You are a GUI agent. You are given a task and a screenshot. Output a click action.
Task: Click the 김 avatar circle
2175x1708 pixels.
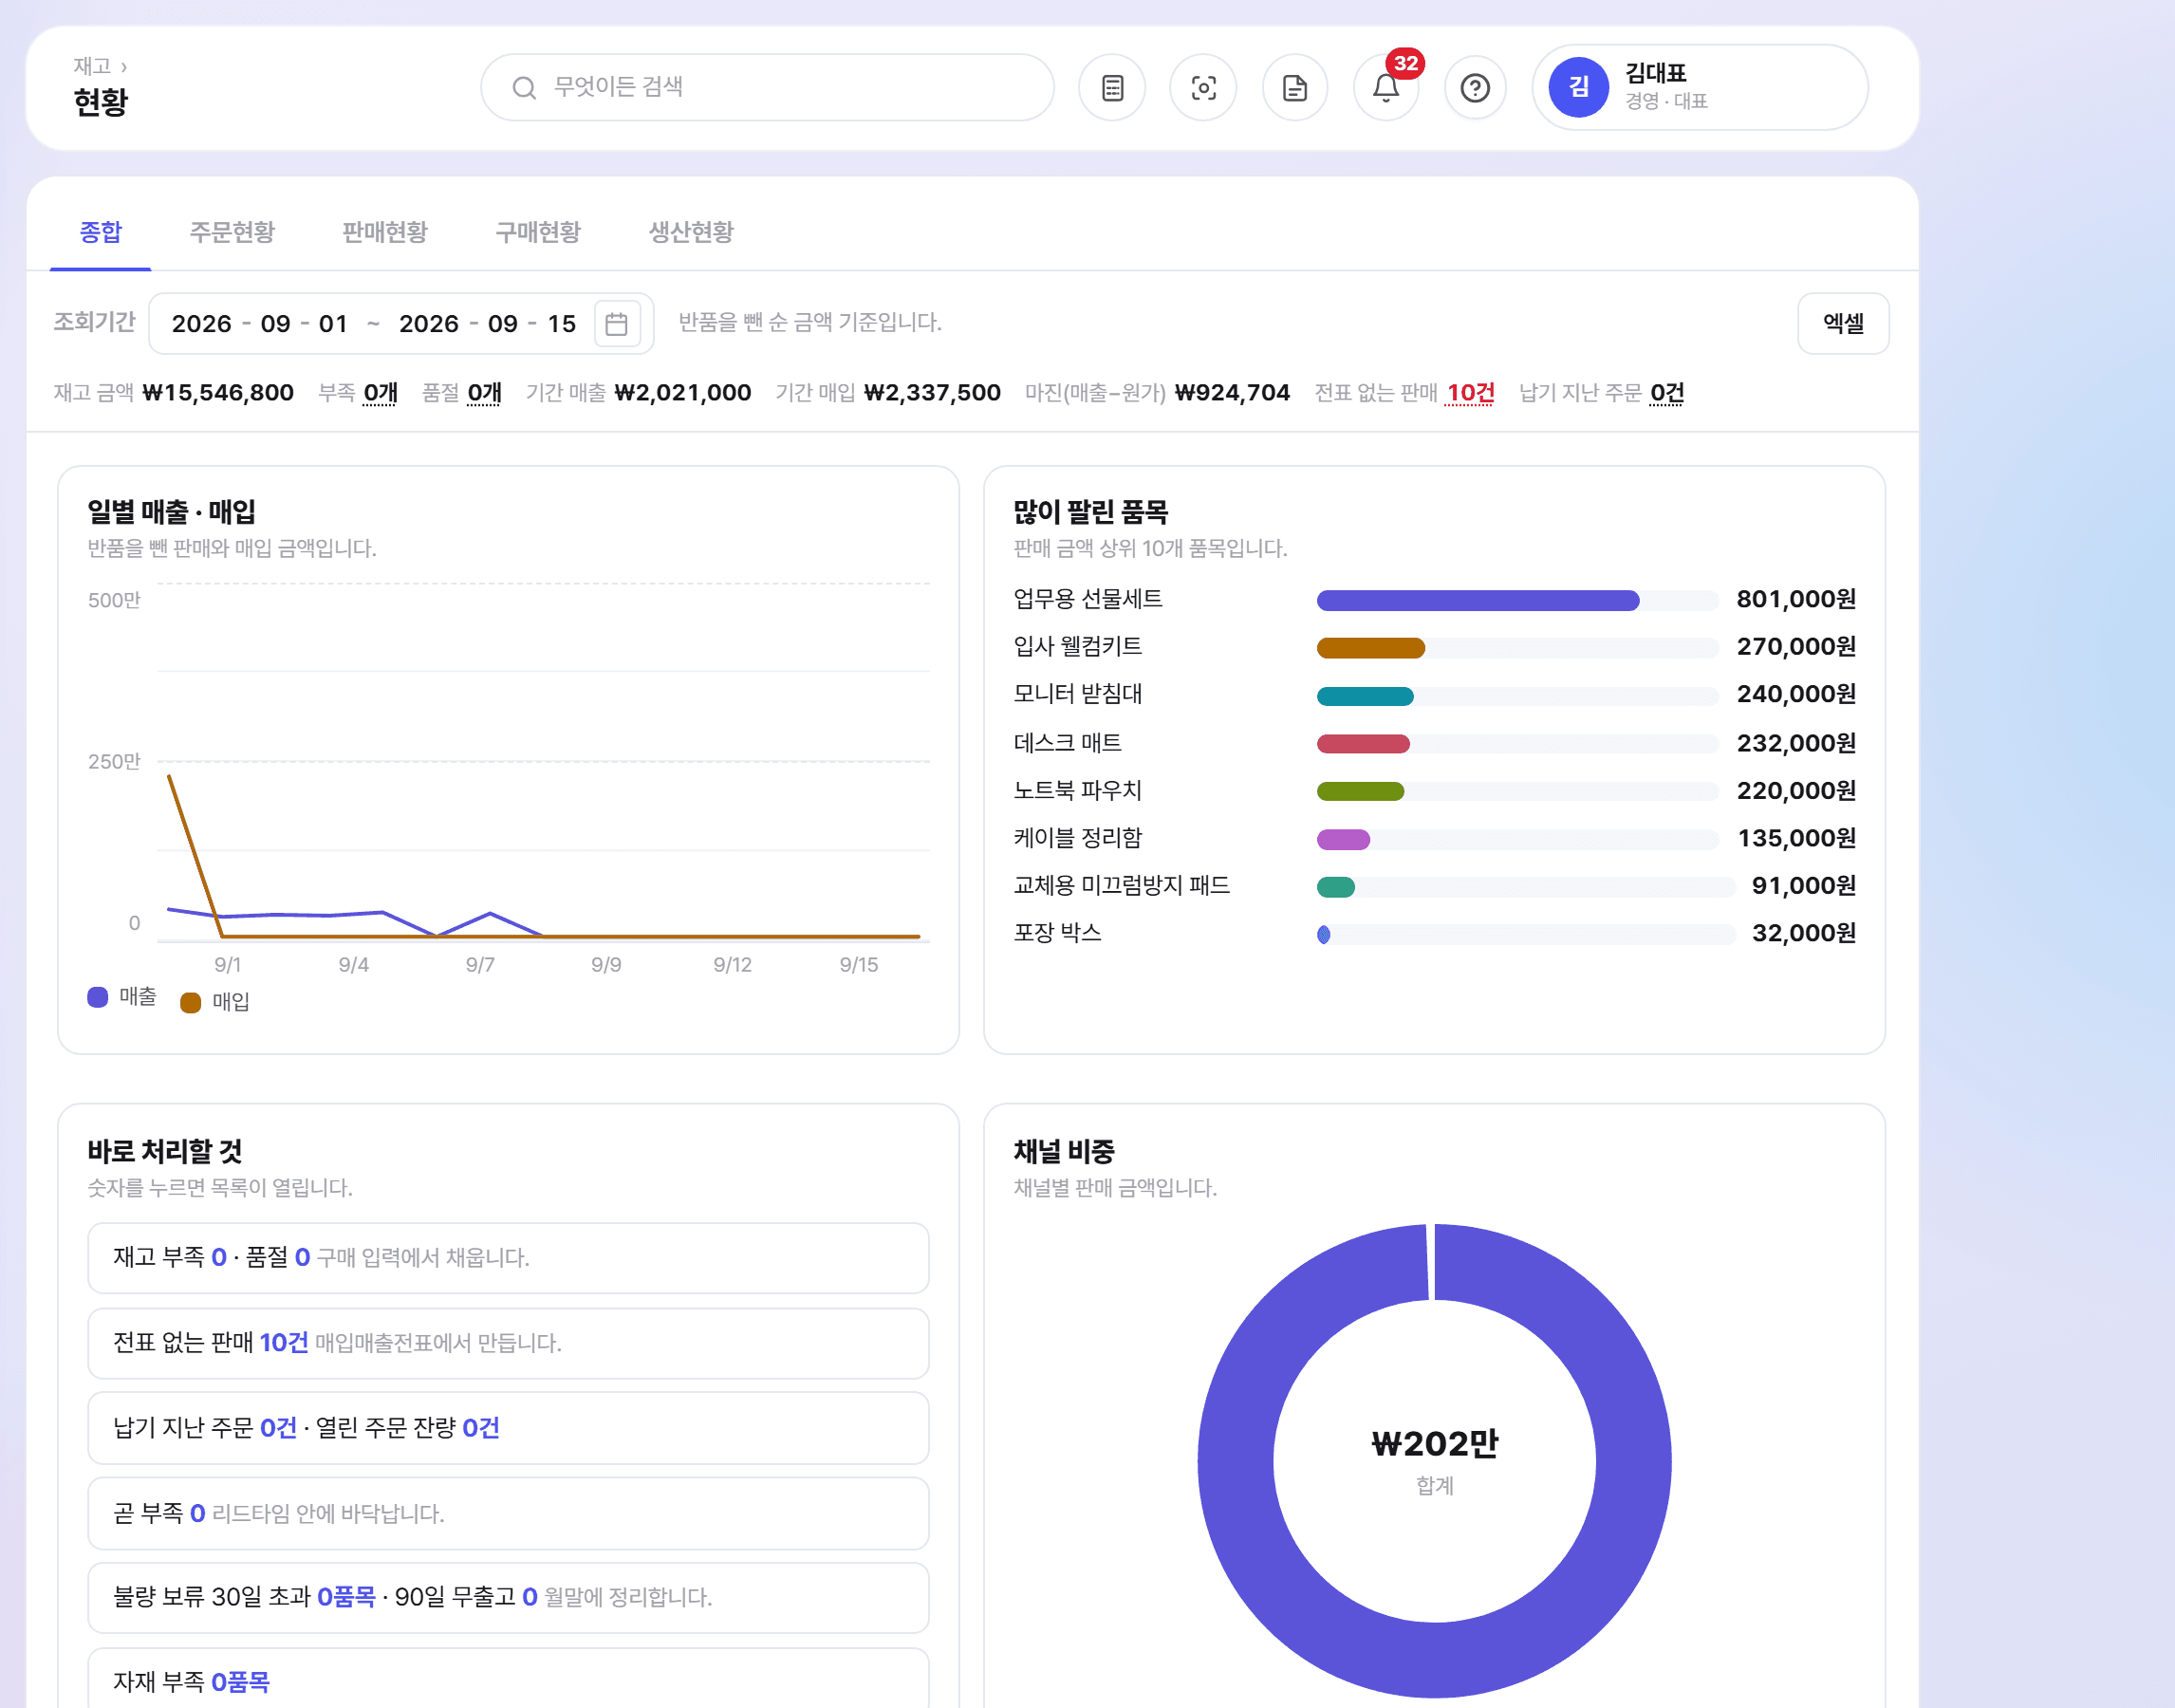pyautogui.click(x=1578, y=87)
